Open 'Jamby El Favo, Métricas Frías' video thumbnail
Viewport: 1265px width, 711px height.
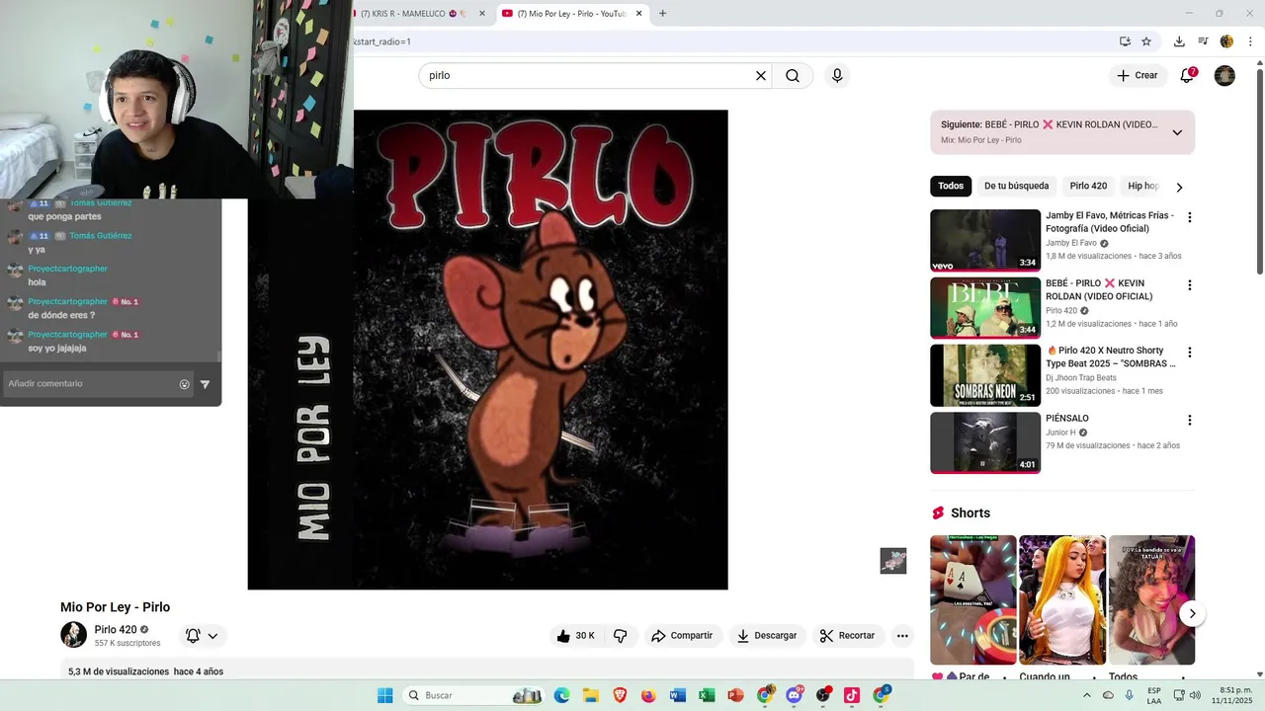985,240
